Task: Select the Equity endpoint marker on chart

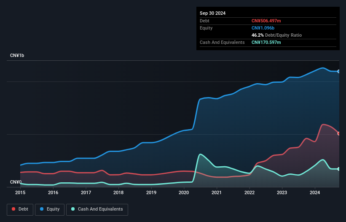Action: (x=339, y=71)
